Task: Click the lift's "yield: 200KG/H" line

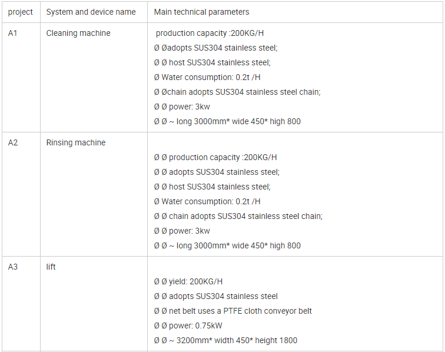Action: coord(188,281)
